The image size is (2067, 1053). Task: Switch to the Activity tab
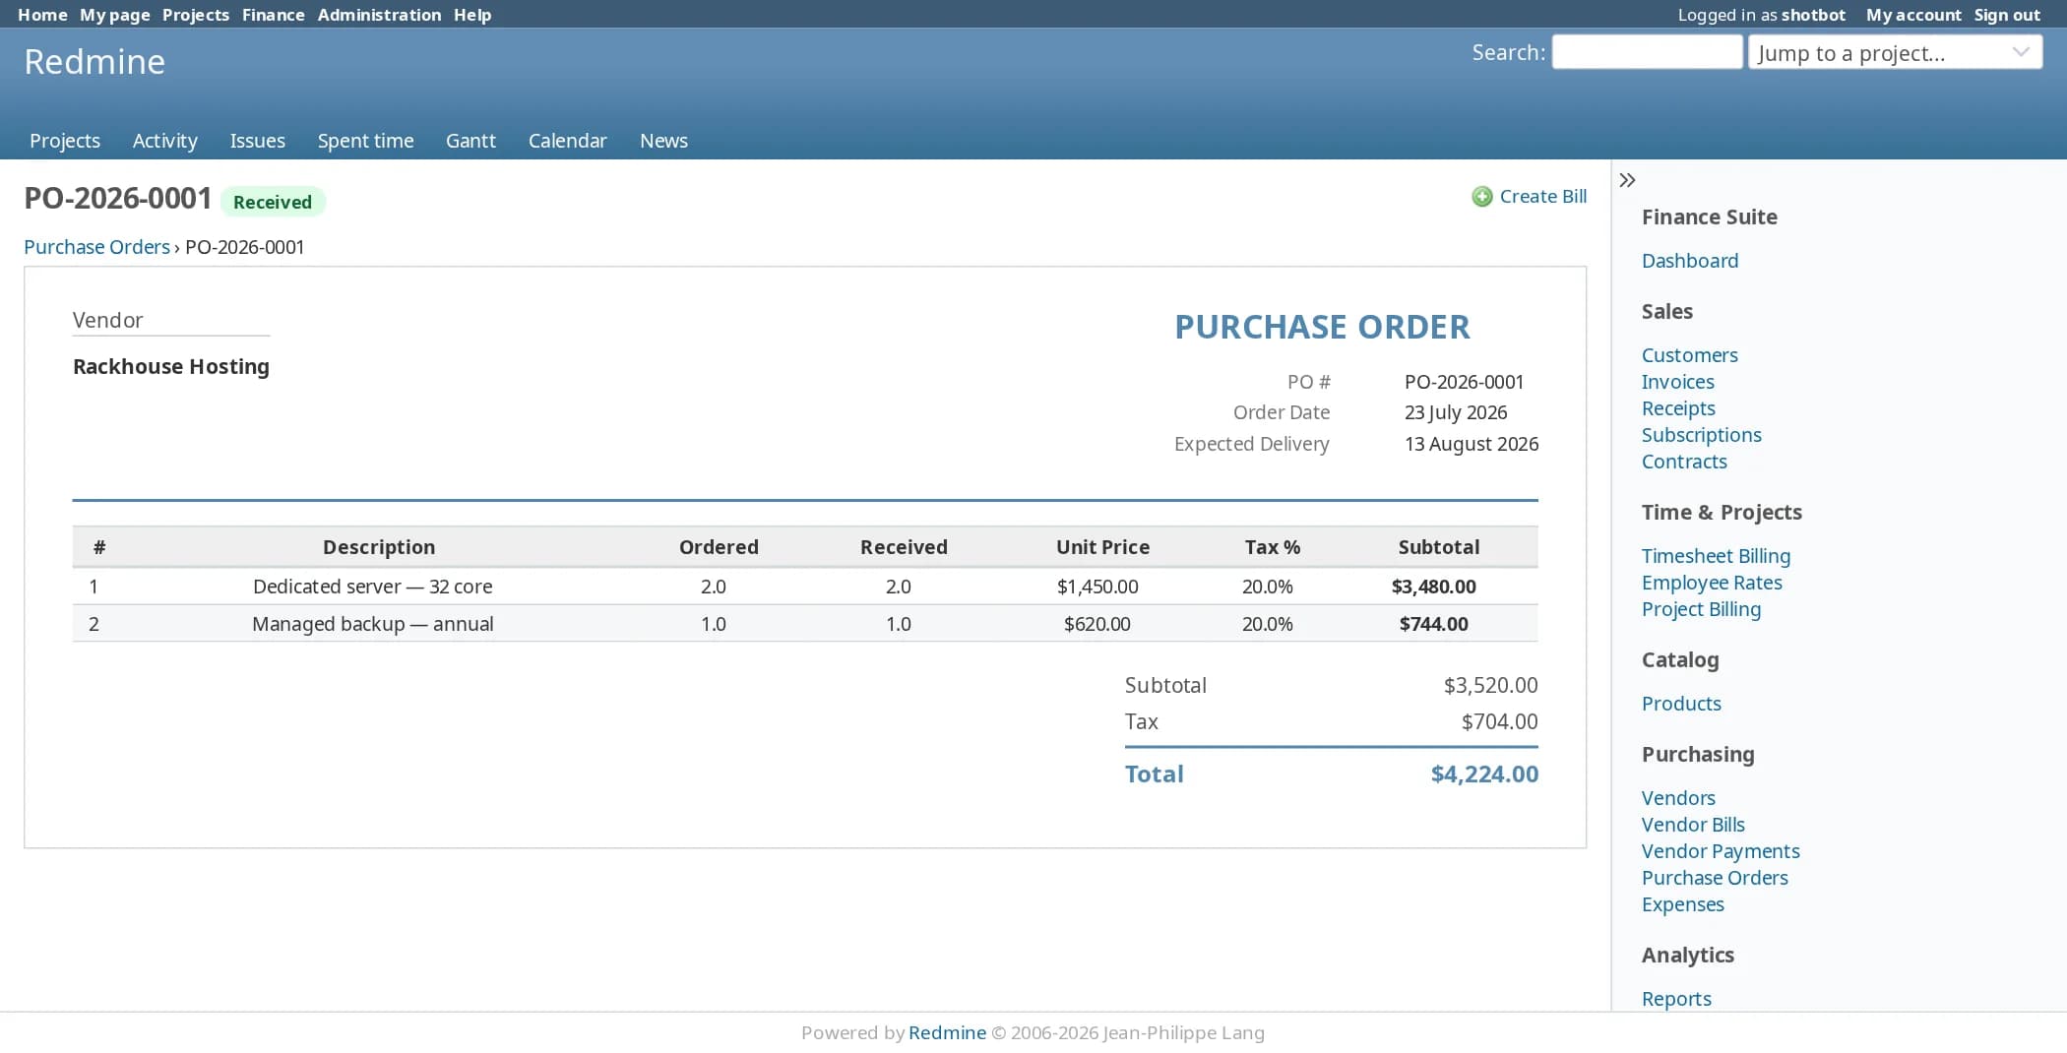(x=165, y=141)
